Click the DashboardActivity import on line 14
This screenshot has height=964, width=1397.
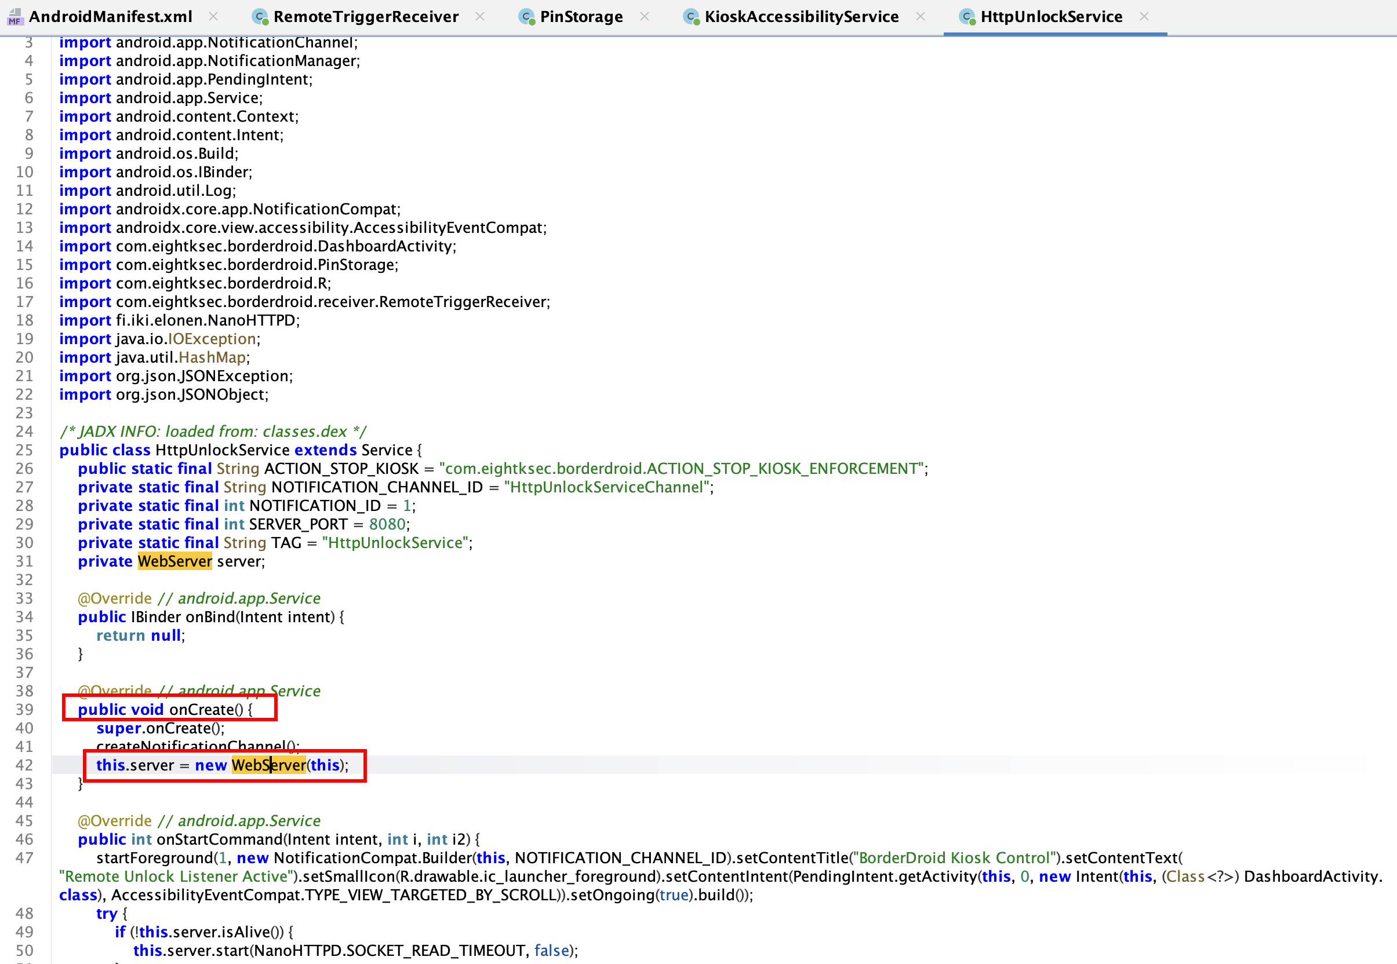(x=257, y=246)
